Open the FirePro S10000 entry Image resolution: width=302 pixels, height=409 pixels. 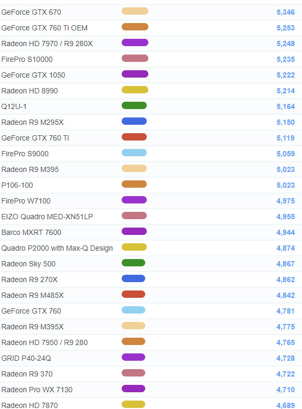pyautogui.click(x=27, y=59)
